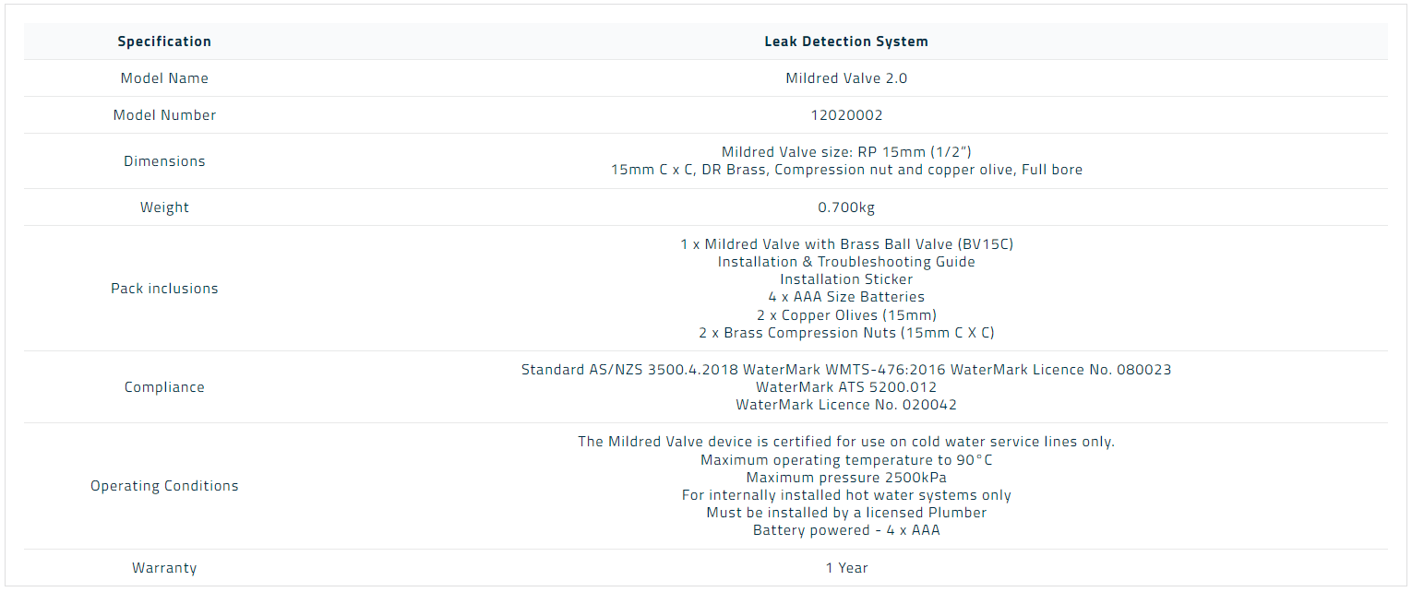Select the 4 x AAA Size Batteries line
This screenshot has width=1412, height=592.
click(x=846, y=297)
